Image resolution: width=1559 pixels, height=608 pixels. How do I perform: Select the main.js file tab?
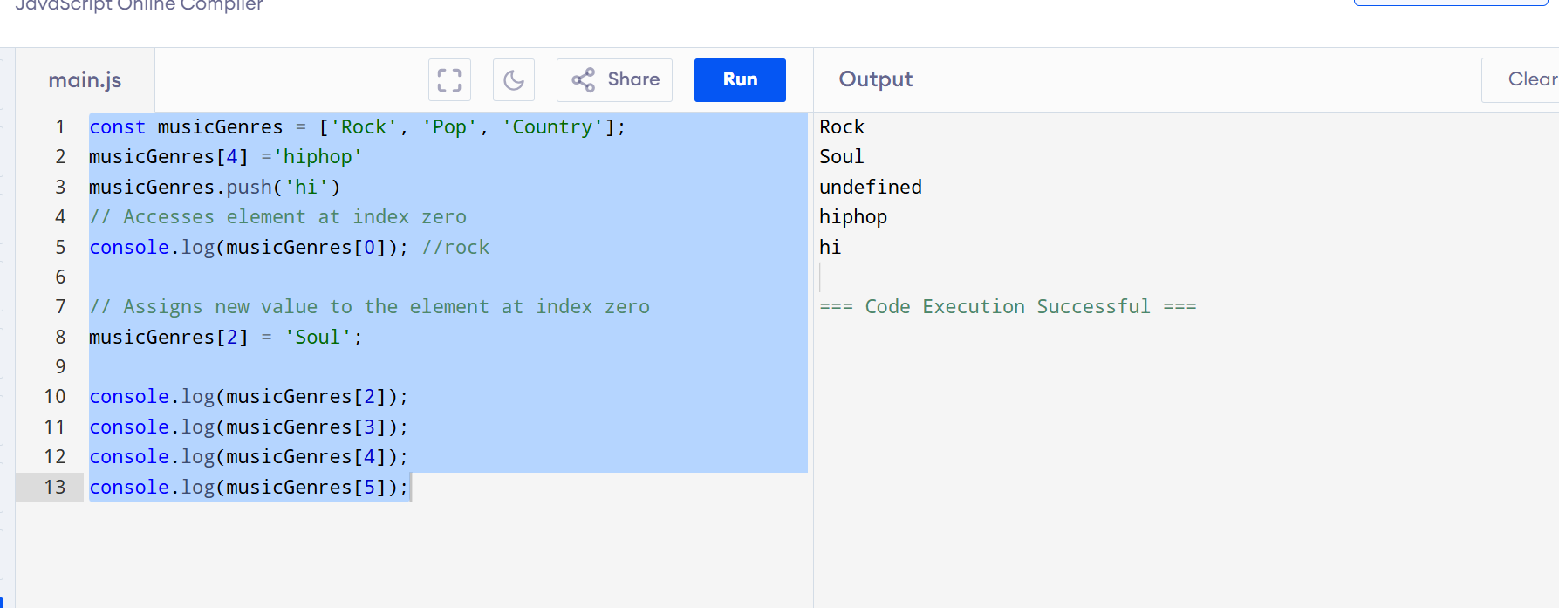85,80
